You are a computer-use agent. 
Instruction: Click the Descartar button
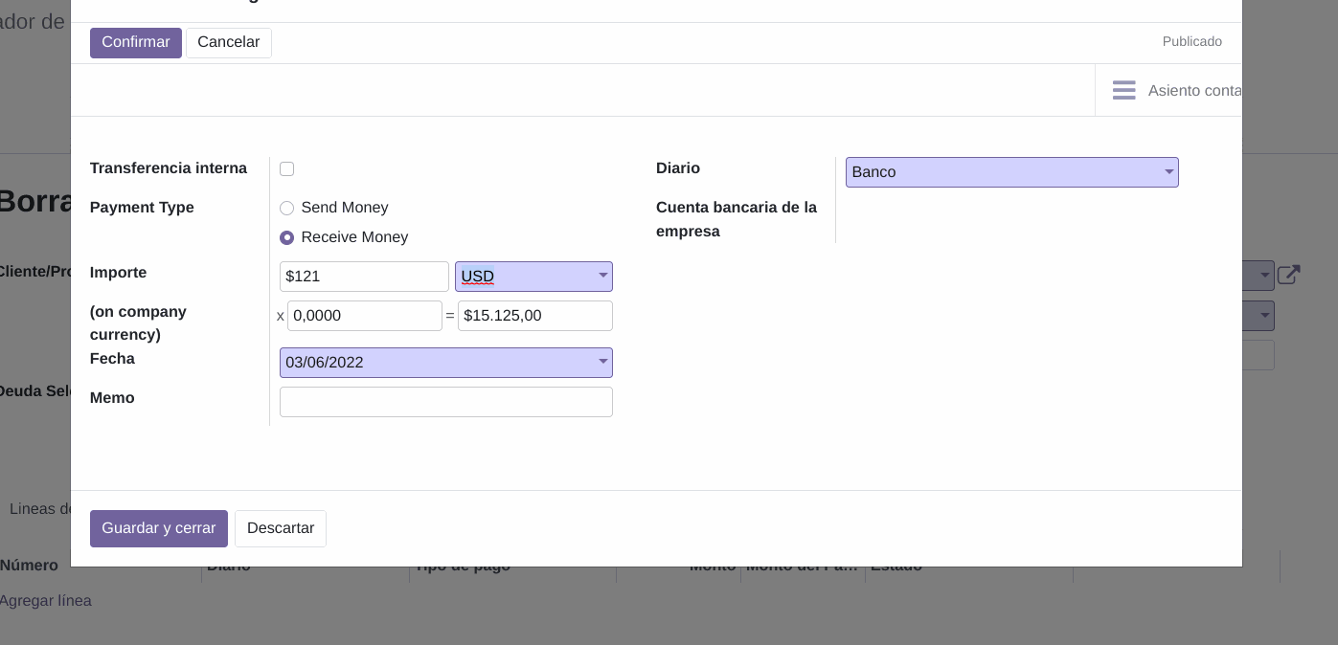tap(281, 528)
